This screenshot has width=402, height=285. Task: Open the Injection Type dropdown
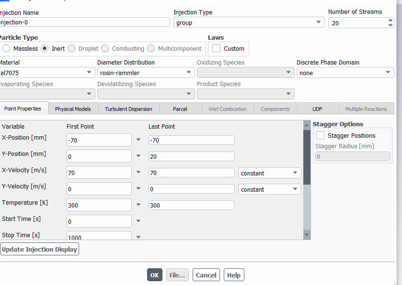249,22
